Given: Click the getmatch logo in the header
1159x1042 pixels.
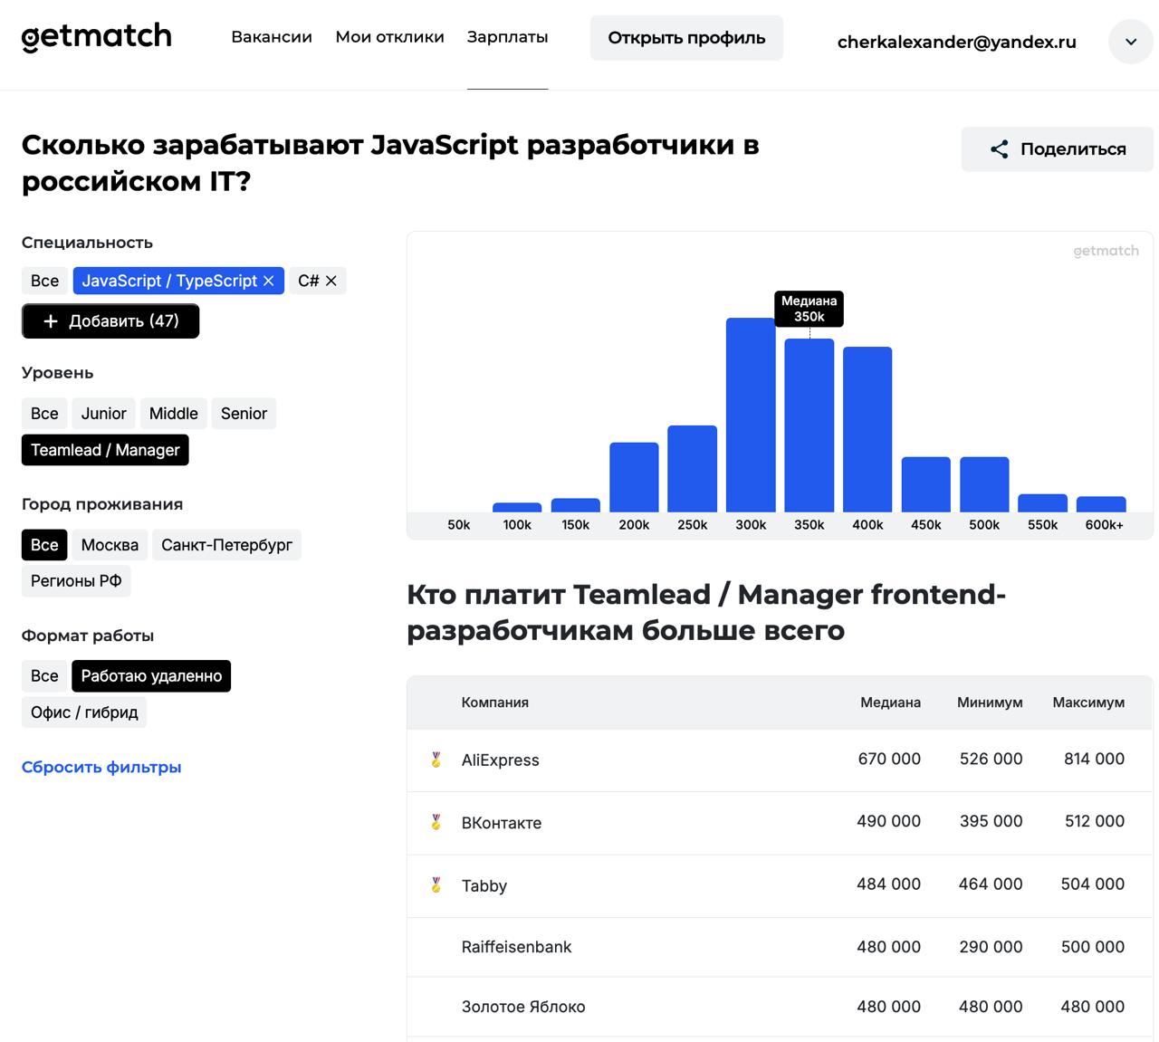Looking at the screenshot, I should (x=96, y=37).
